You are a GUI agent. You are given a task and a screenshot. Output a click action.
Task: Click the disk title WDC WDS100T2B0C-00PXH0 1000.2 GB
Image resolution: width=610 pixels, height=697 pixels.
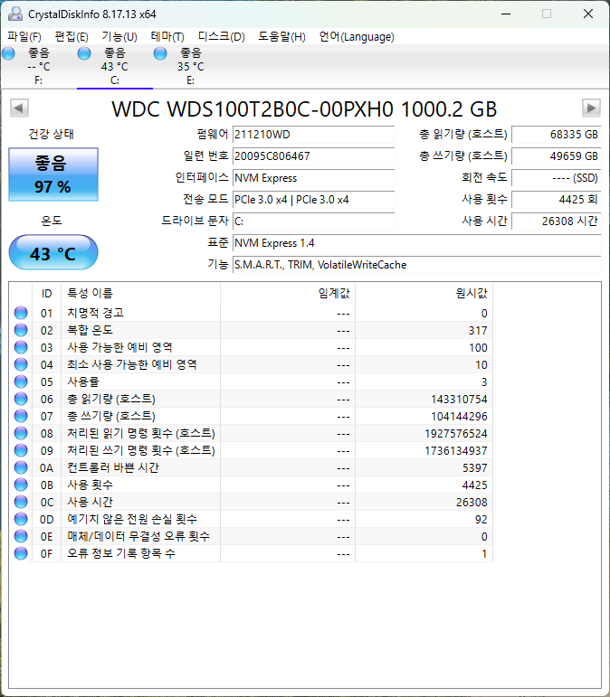[304, 108]
